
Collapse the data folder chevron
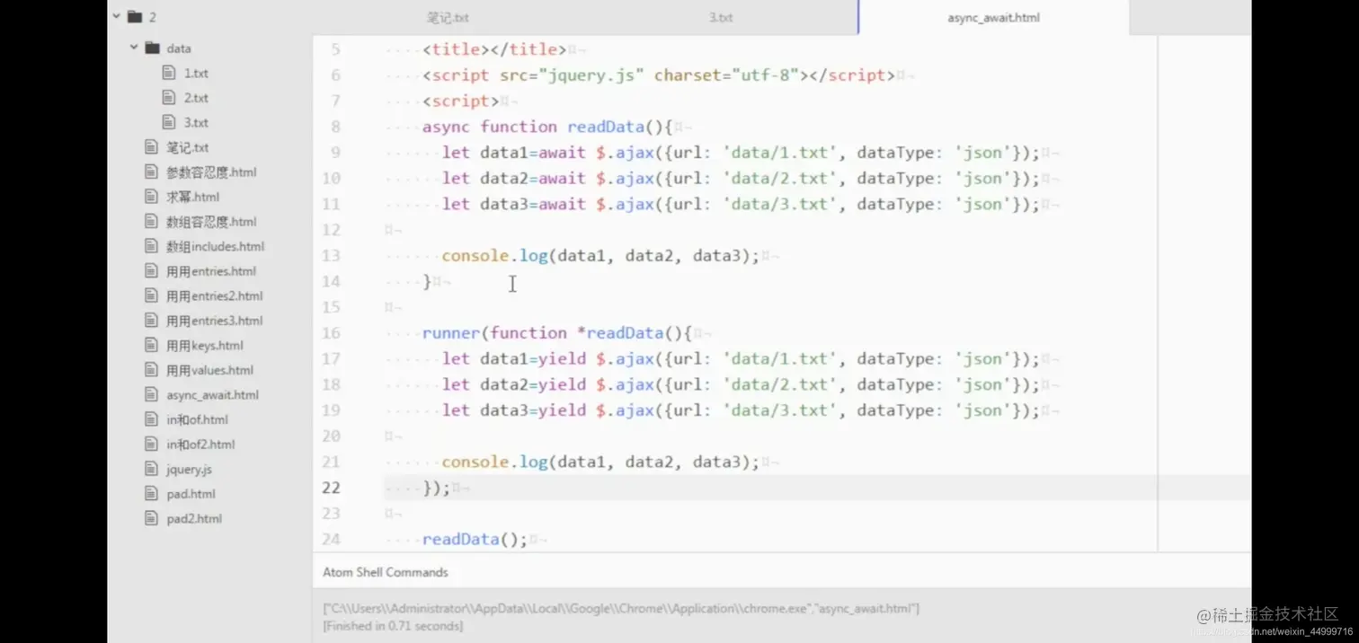pyautogui.click(x=134, y=48)
